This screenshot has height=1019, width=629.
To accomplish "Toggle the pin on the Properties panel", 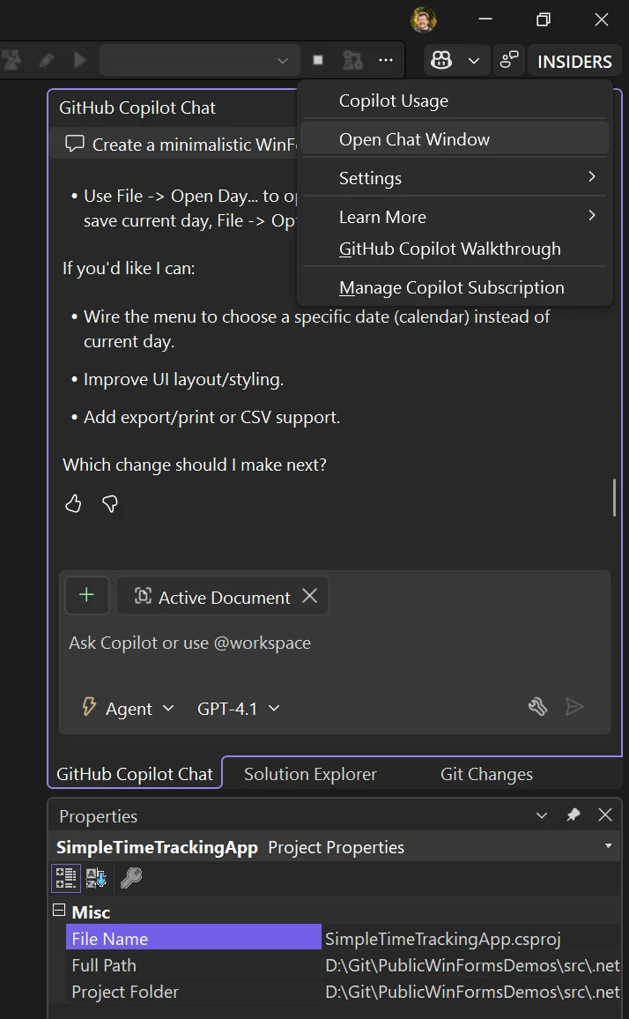I will 573,814.
